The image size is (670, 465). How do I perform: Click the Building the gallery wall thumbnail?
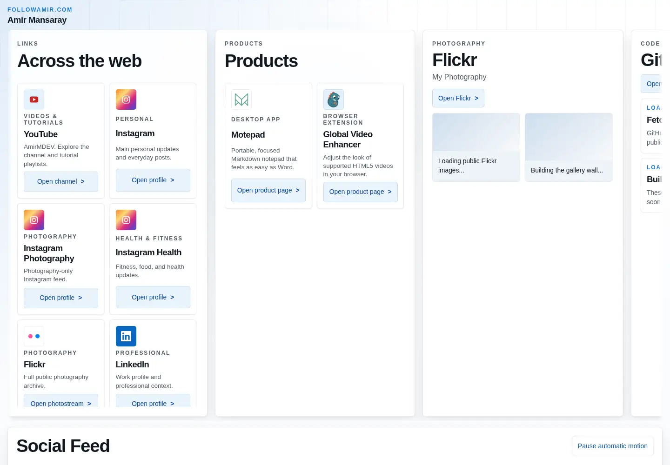point(569,147)
